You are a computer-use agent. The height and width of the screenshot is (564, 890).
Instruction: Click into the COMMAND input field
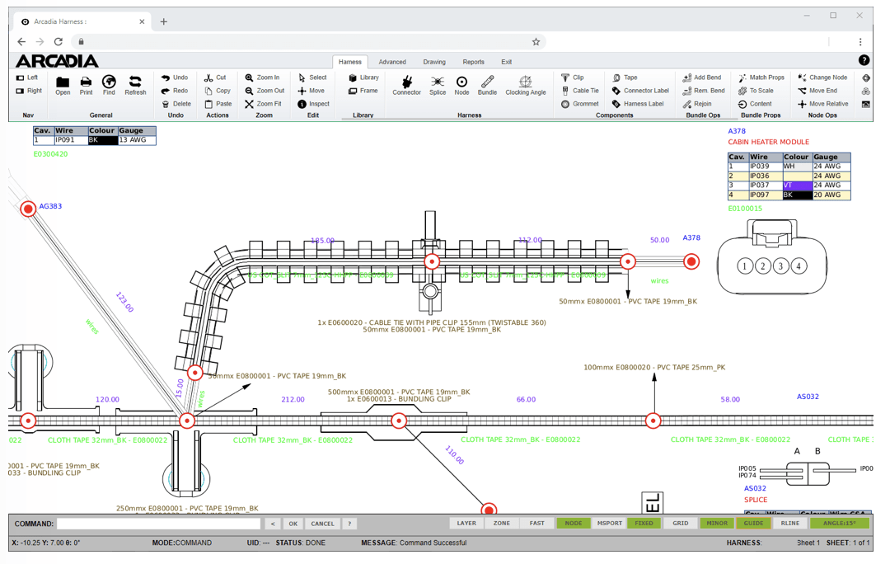(158, 524)
